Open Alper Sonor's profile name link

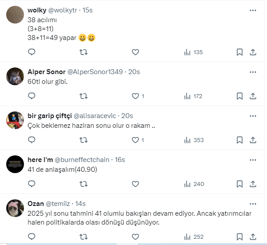tap(46, 72)
